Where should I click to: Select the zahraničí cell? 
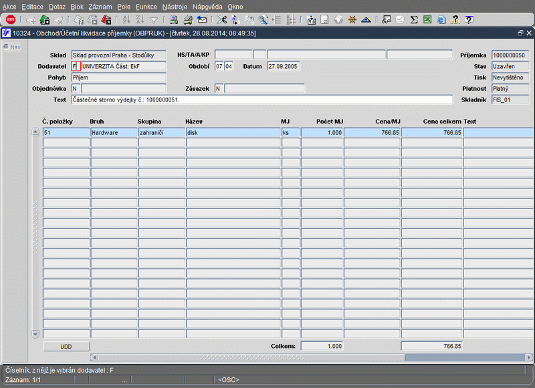coord(162,132)
